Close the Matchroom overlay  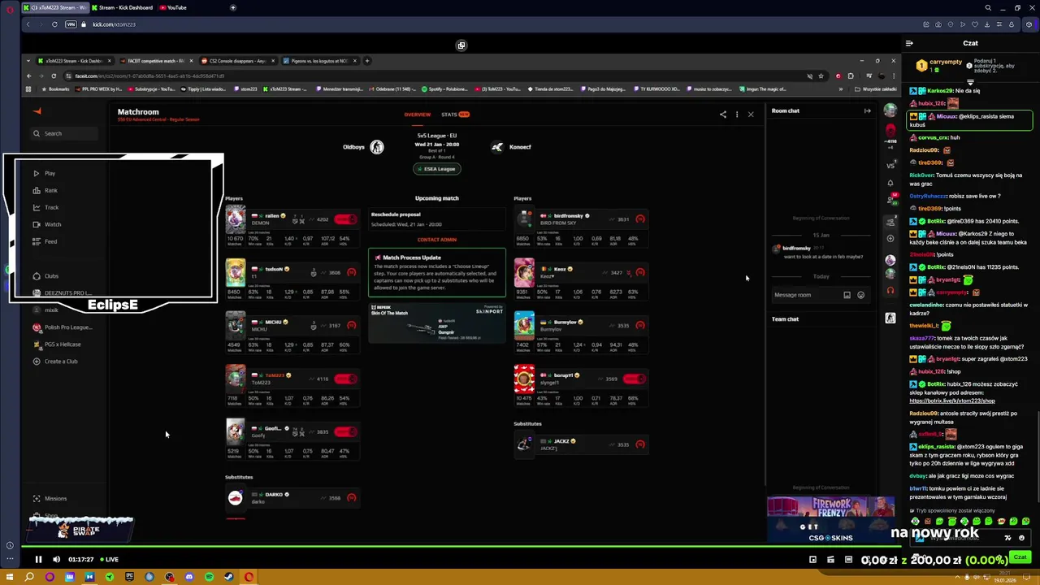[751, 115]
